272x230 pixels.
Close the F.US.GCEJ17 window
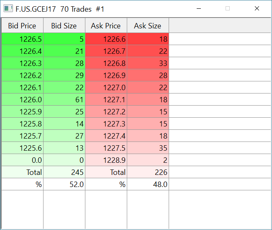click(x=257, y=8)
